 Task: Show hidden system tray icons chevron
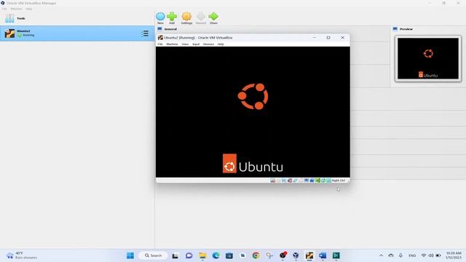(381, 255)
